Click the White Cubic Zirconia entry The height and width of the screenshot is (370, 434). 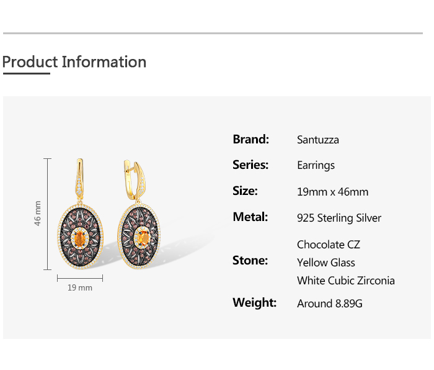[345, 281]
